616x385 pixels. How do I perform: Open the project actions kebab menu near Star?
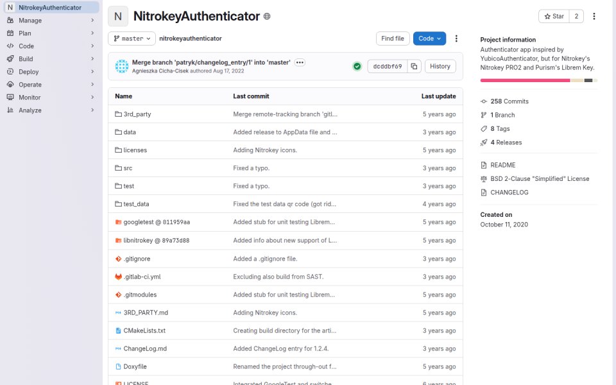point(594,16)
